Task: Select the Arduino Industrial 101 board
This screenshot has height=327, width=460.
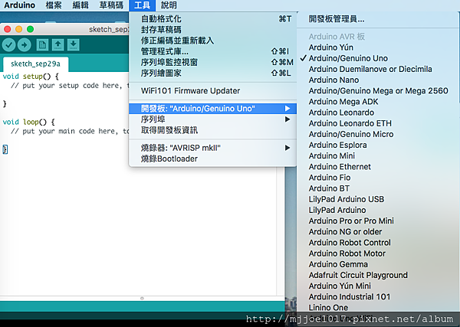Action: 378,296
